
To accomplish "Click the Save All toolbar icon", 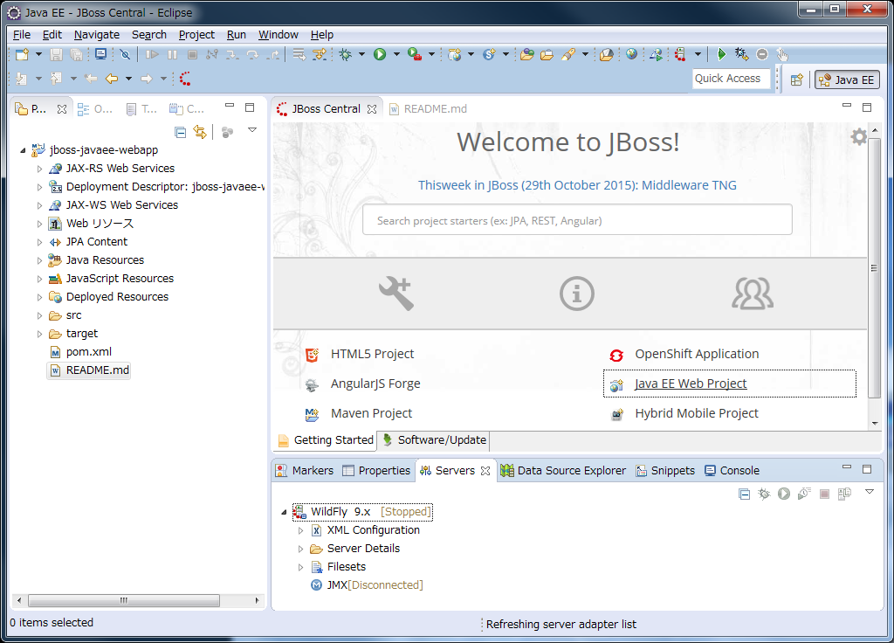I will tap(77, 54).
